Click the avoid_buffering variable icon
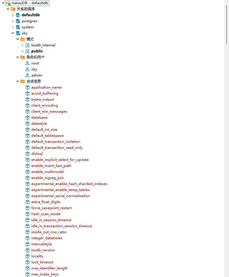The width and height of the screenshot is (229, 277). 27,93
